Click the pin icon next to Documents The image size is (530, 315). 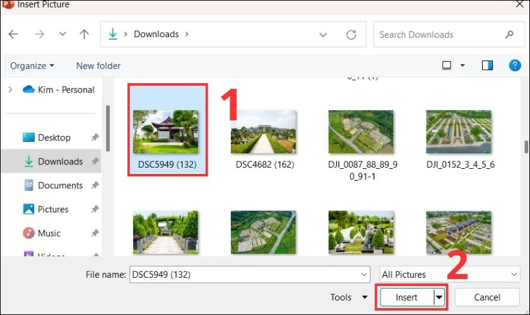(x=95, y=185)
